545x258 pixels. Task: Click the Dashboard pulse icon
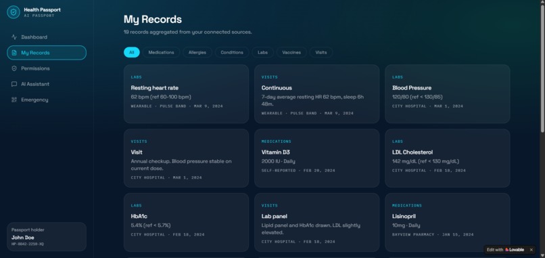14,37
